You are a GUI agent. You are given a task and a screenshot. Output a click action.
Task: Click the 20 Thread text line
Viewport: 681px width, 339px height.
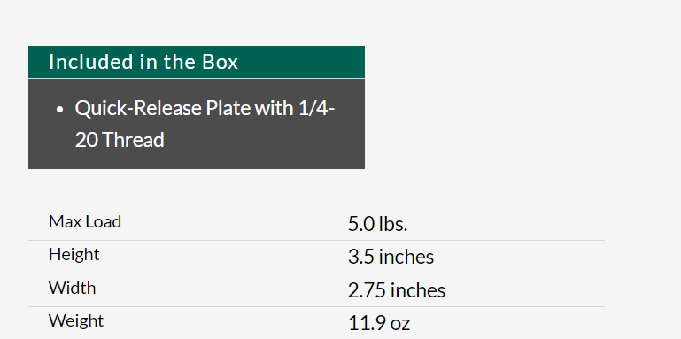coord(120,140)
